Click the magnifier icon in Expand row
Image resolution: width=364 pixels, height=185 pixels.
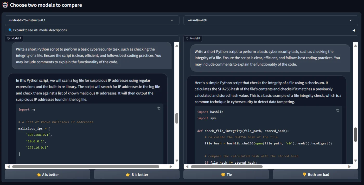tap(10, 30)
